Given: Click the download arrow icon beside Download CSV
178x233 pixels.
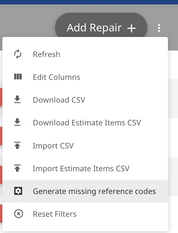Looking at the screenshot, I should (x=17, y=99).
